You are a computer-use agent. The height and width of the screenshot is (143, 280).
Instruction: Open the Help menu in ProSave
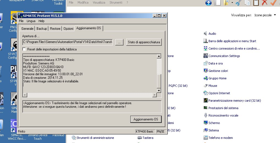[x=42, y=21]
